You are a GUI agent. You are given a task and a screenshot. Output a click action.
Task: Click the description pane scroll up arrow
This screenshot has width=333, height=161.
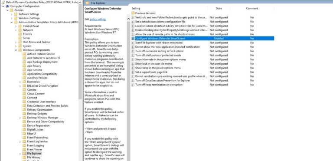coord(128,19)
